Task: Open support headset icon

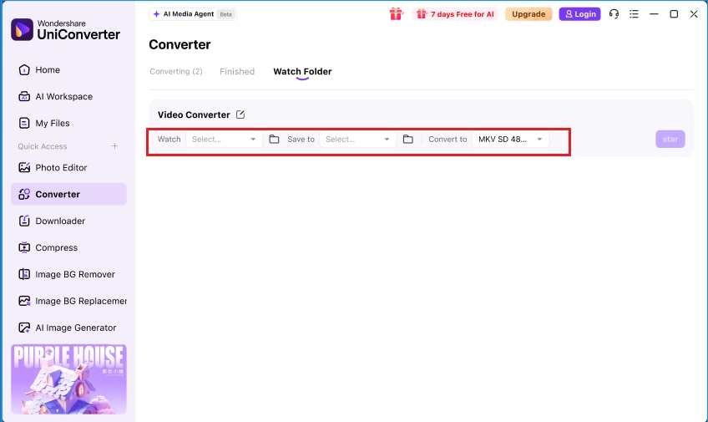Action: click(x=614, y=14)
